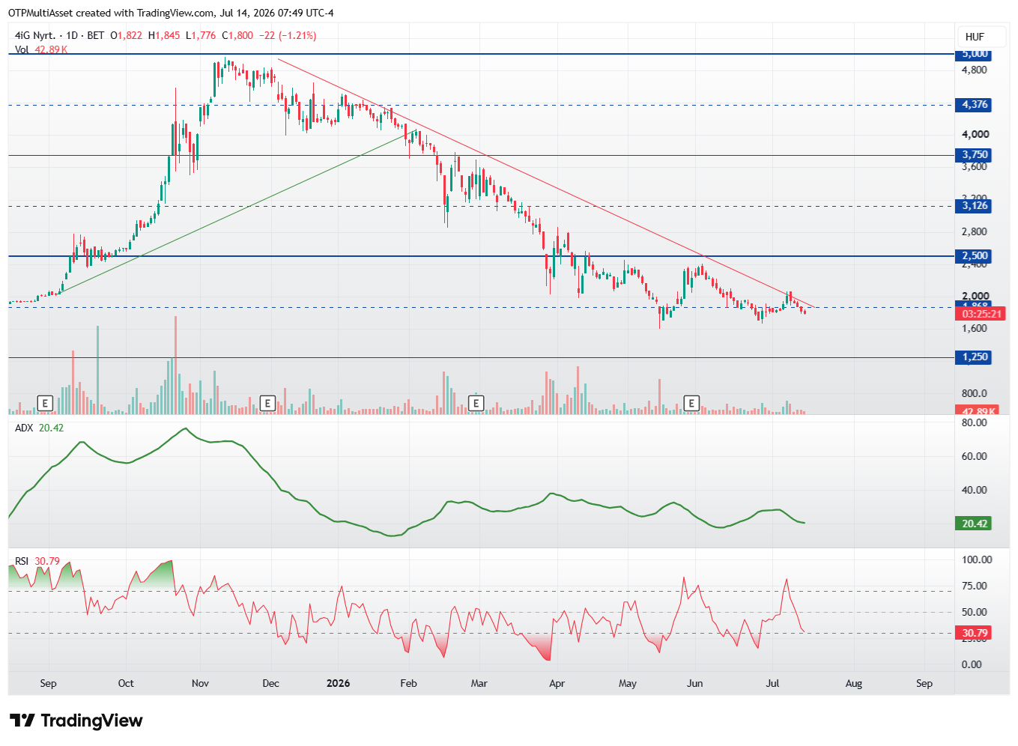Click the 2026 label on time axis

[x=339, y=683]
